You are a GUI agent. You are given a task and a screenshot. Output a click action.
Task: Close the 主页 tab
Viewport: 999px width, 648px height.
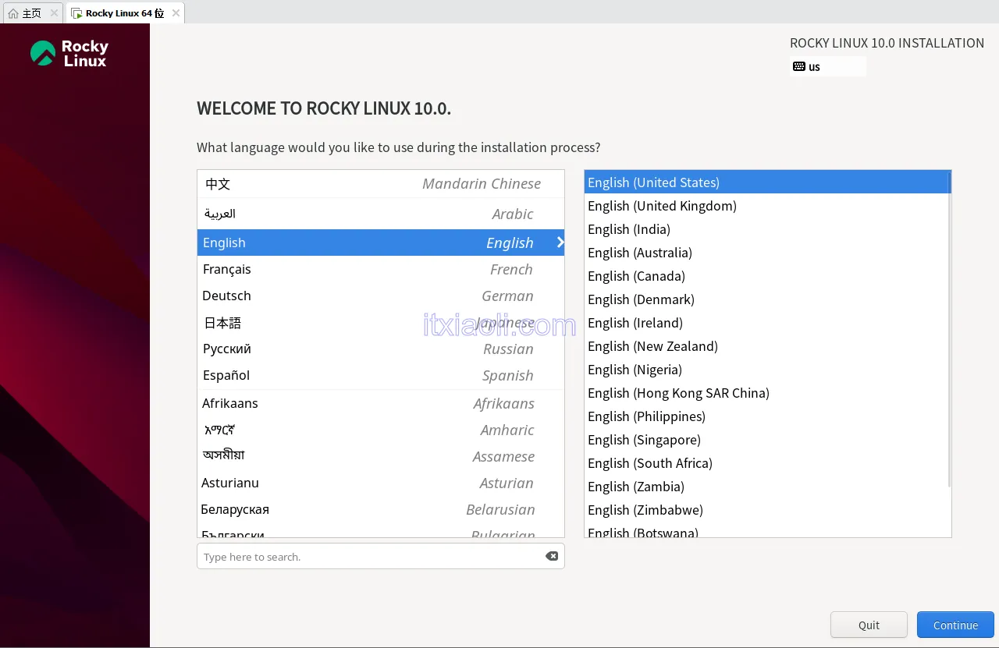[x=54, y=13]
